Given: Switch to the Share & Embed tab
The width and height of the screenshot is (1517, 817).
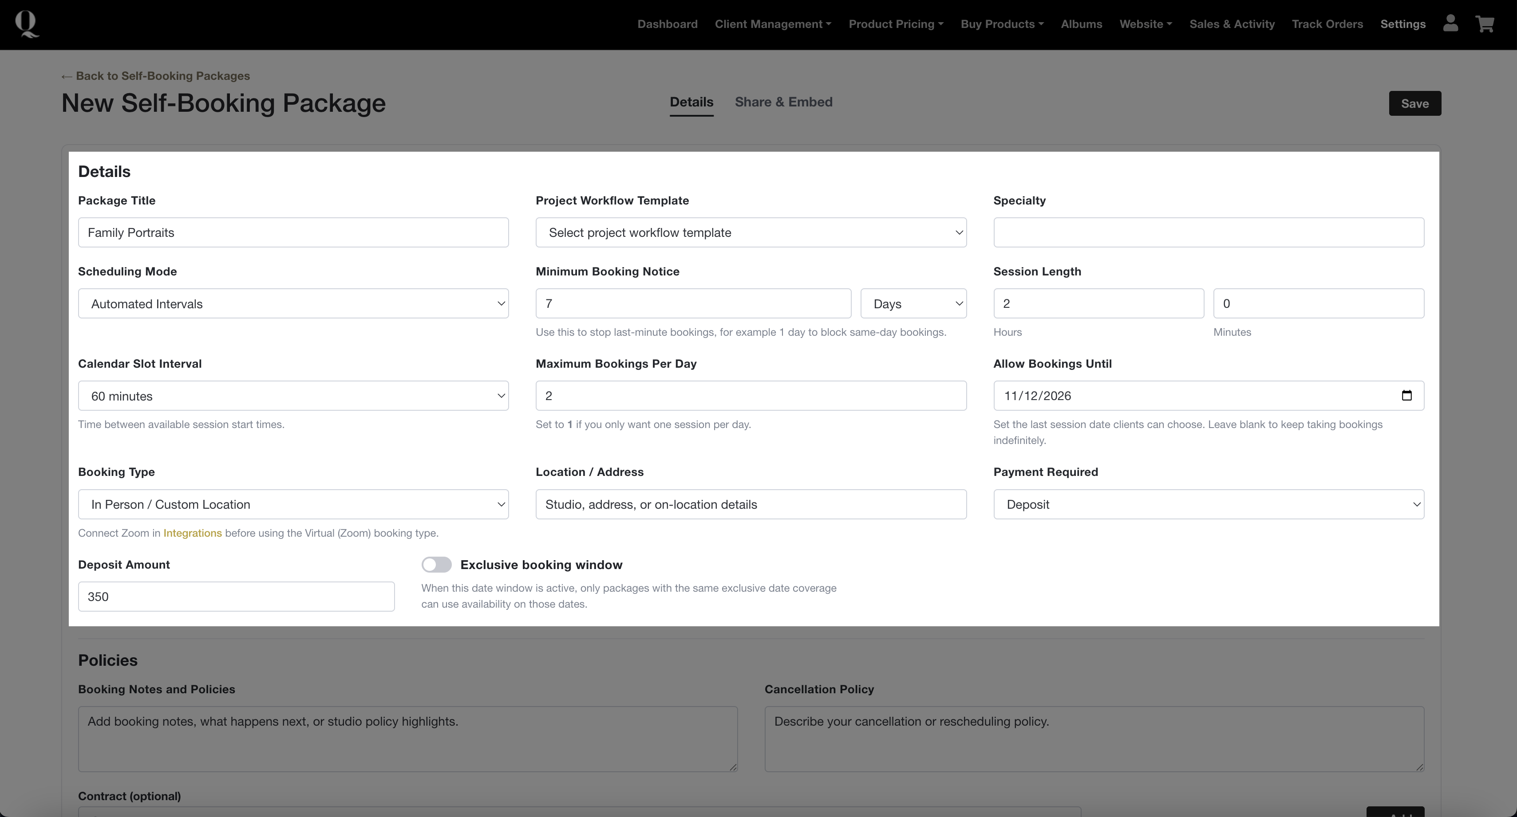Looking at the screenshot, I should click(783, 102).
